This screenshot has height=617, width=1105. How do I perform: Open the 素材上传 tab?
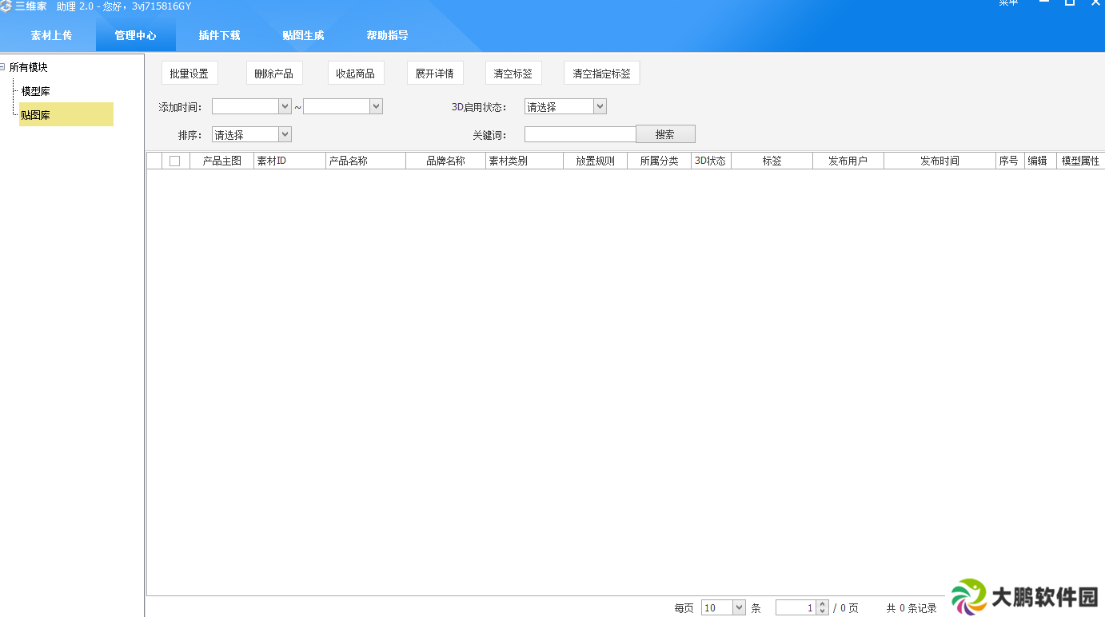point(51,35)
